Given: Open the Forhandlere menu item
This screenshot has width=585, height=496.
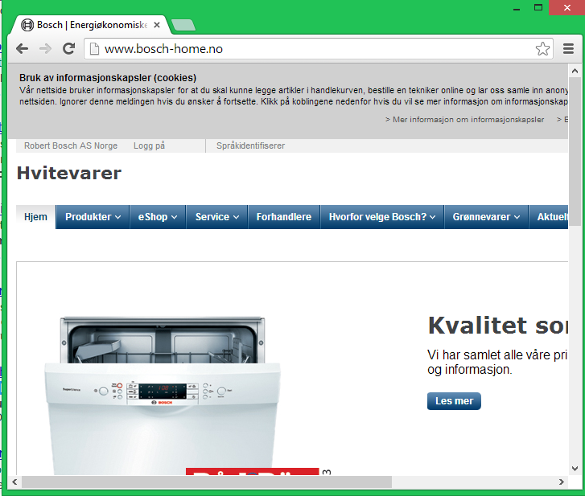Looking at the screenshot, I should pos(284,217).
